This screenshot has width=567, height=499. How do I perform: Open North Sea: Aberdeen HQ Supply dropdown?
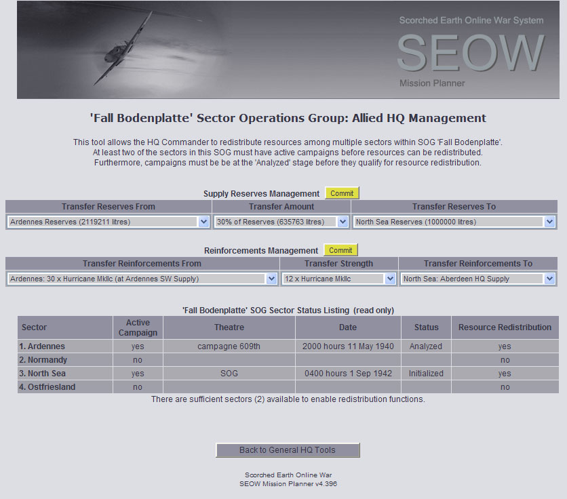pyautogui.click(x=478, y=279)
